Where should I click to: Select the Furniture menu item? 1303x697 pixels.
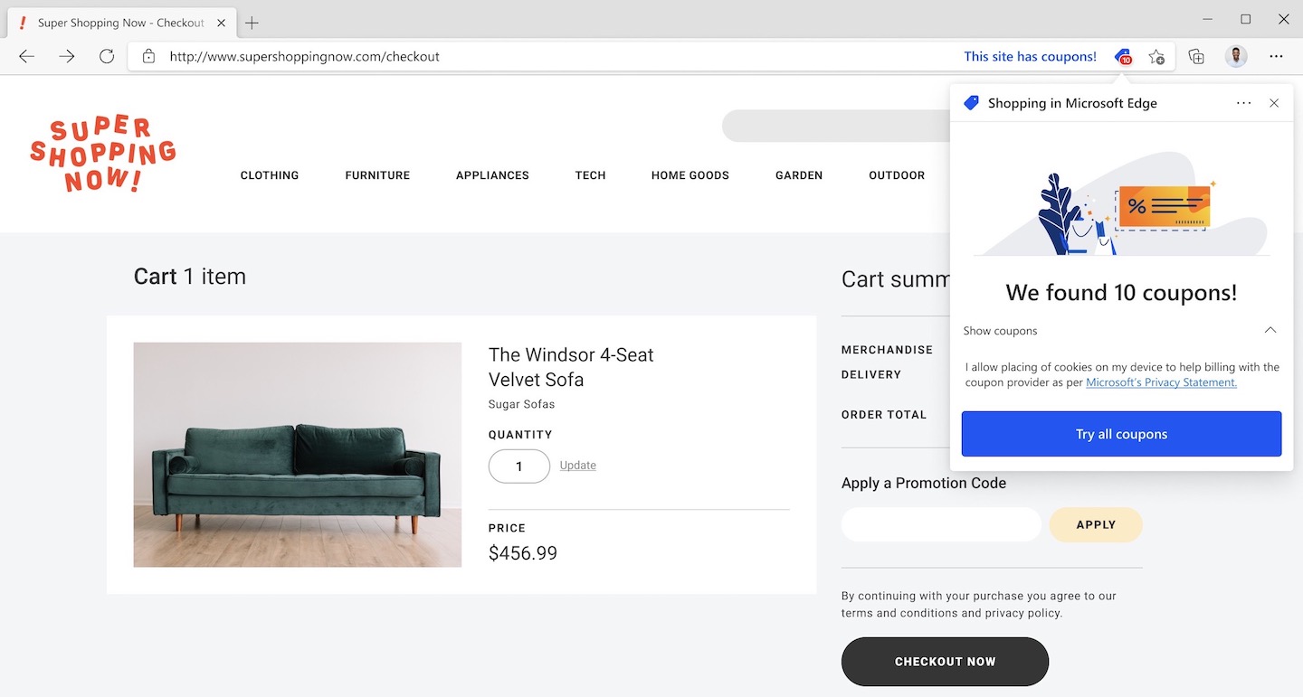point(377,175)
